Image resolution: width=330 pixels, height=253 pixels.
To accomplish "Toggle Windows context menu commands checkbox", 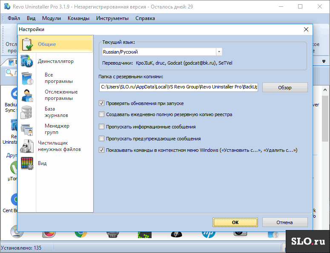I will pos(101,150).
